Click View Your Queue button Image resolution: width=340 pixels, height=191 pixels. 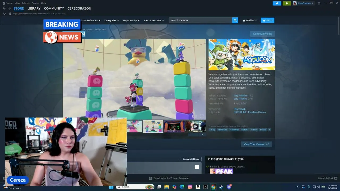click(x=257, y=144)
